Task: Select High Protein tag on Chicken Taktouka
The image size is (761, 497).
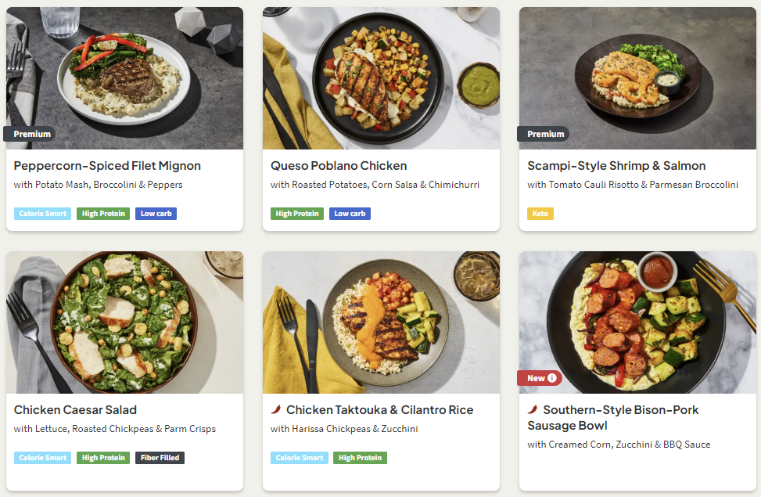Action: (360, 458)
